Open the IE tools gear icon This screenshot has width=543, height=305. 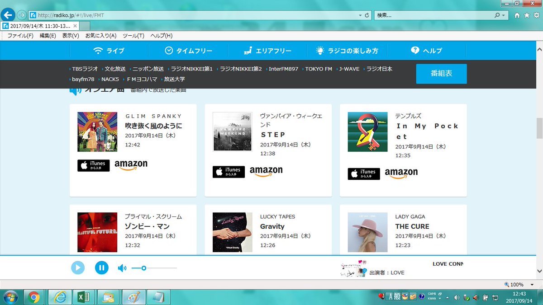(536, 15)
